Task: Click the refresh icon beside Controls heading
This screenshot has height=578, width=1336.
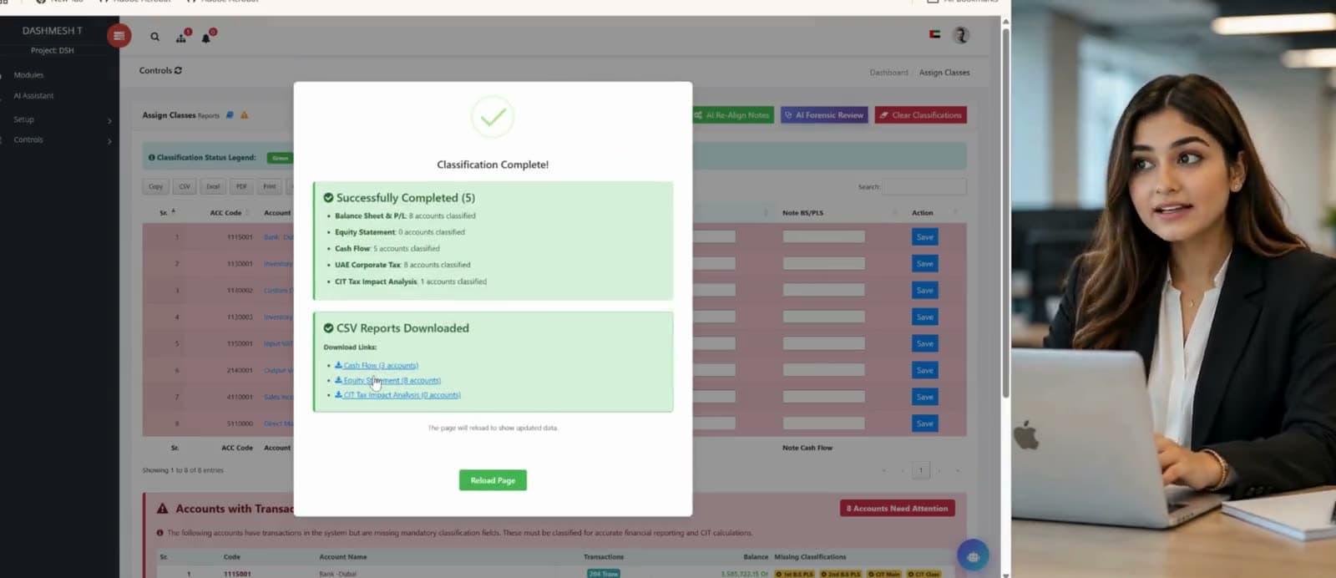Action: 178,71
